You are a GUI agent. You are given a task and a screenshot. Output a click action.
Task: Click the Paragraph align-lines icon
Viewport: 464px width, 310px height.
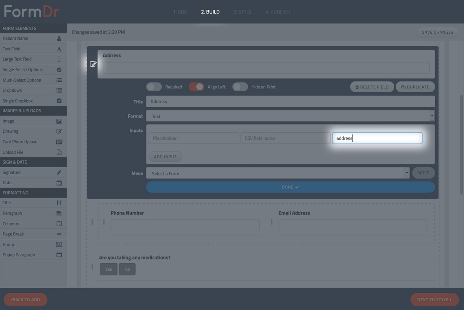point(59,213)
